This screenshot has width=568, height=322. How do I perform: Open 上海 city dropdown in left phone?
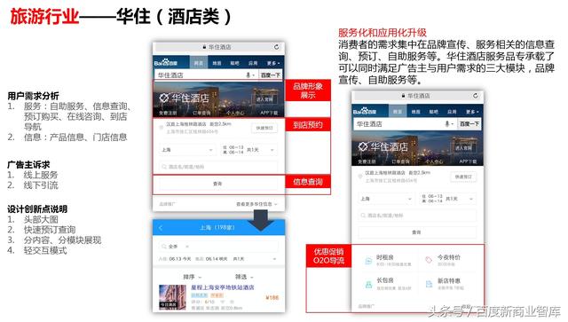187,150
